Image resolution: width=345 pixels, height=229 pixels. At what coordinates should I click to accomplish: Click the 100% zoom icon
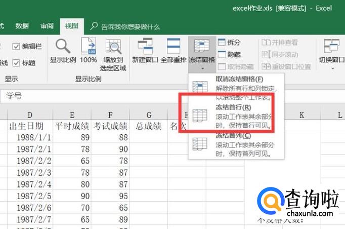[88, 47]
